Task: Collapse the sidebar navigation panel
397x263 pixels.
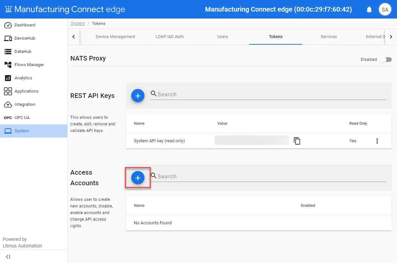Action: 8,257
